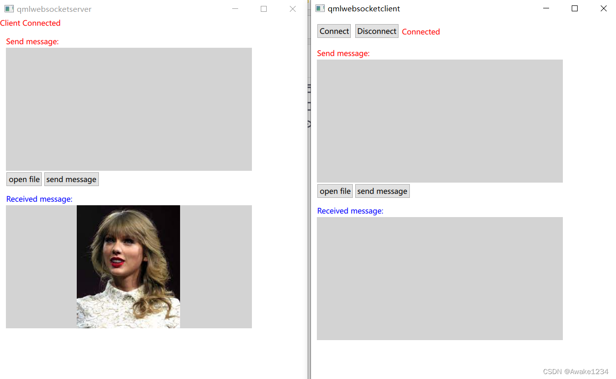Click qmlwebsocketclient window app icon

(x=320, y=8)
